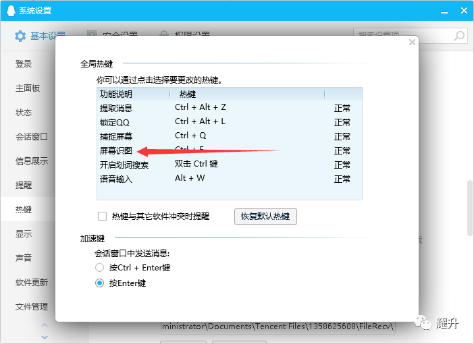Click the QQ penguin logo icon
This screenshot has height=344, width=474.
[x=11, y=11]
